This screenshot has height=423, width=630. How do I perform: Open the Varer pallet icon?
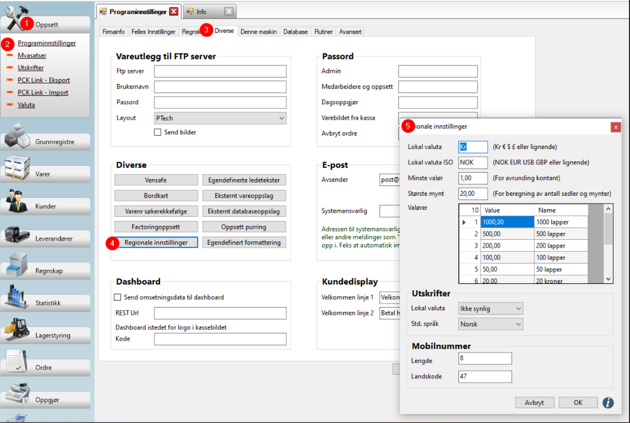point(17,167)
